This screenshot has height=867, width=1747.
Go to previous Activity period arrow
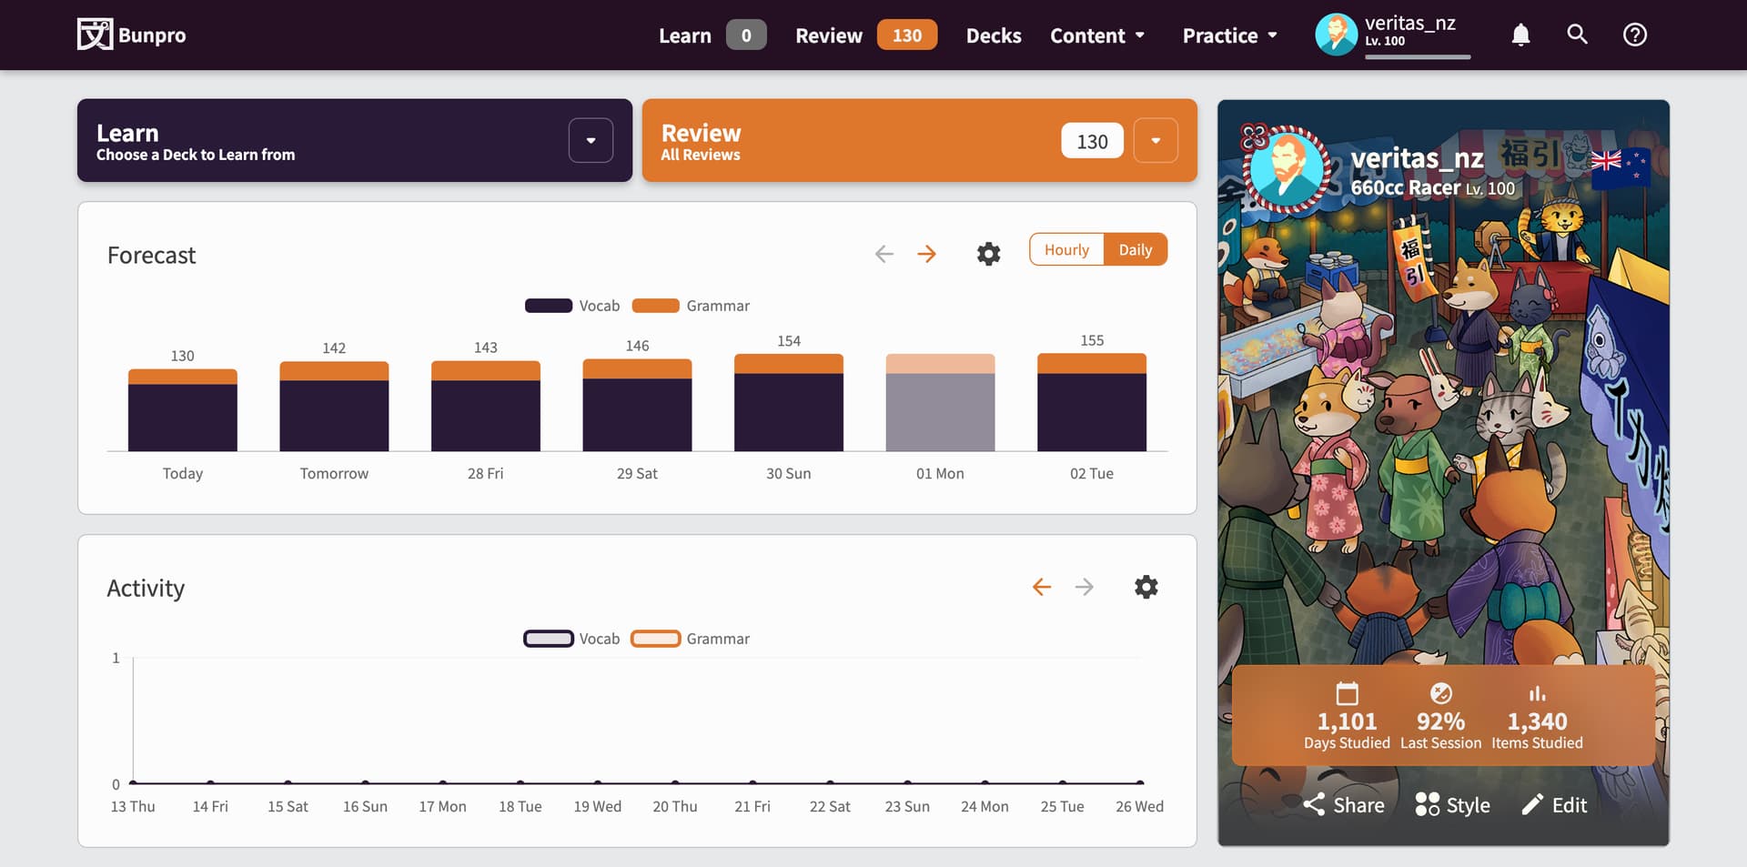pyautogui.click(x=1042, y=587)
